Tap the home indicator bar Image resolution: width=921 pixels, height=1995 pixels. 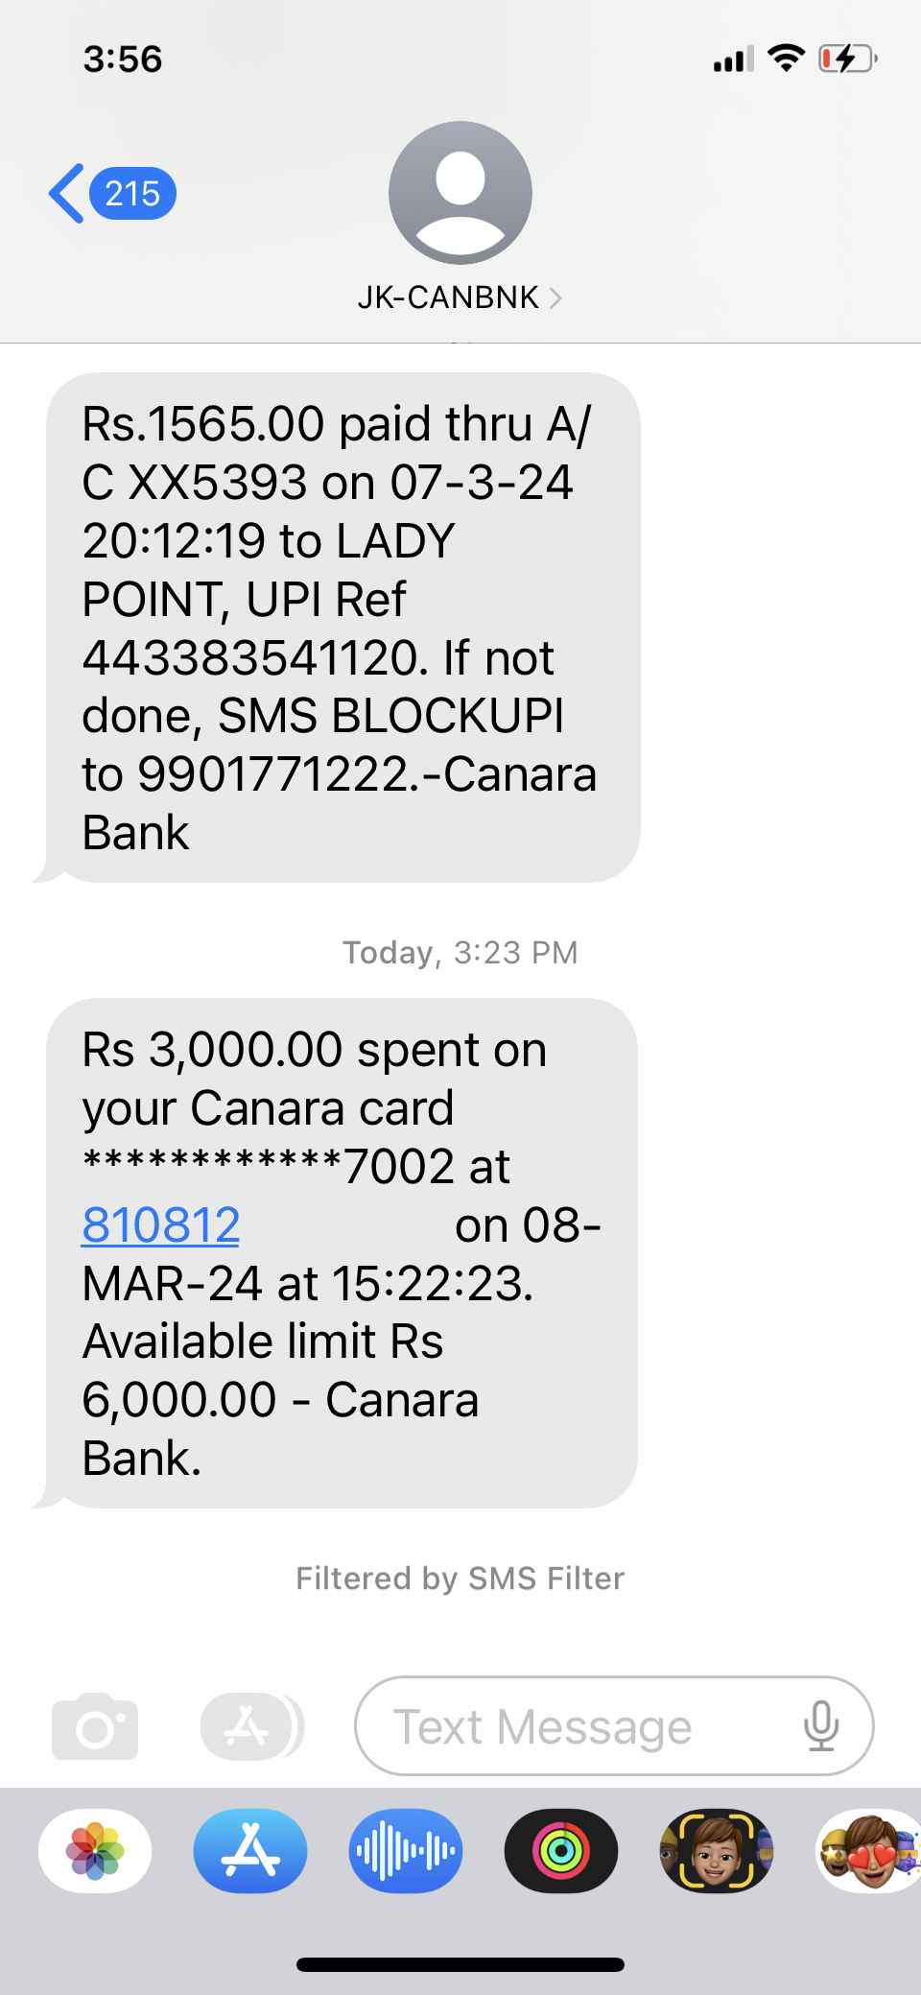(x=460, y=1964)
